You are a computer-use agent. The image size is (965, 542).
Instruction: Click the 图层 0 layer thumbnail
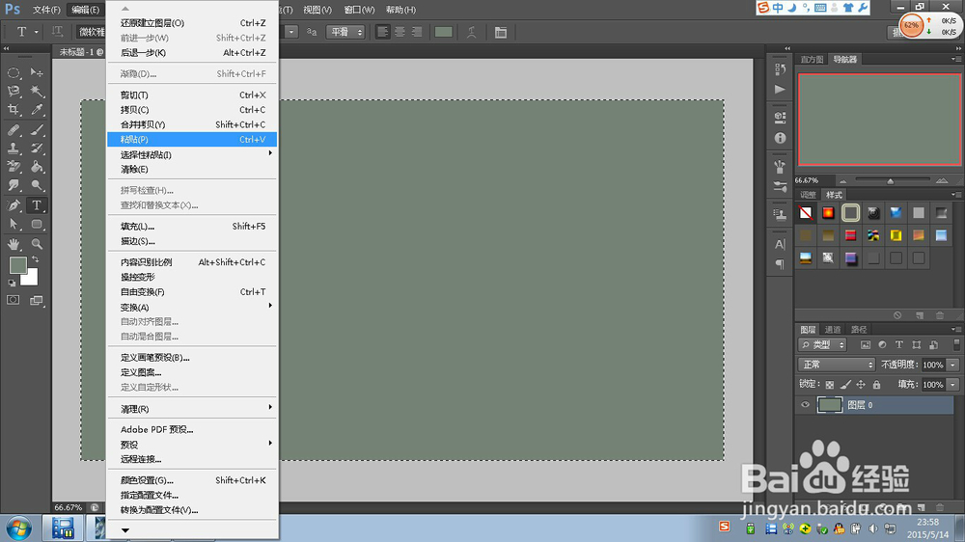[x=830, y=405]
